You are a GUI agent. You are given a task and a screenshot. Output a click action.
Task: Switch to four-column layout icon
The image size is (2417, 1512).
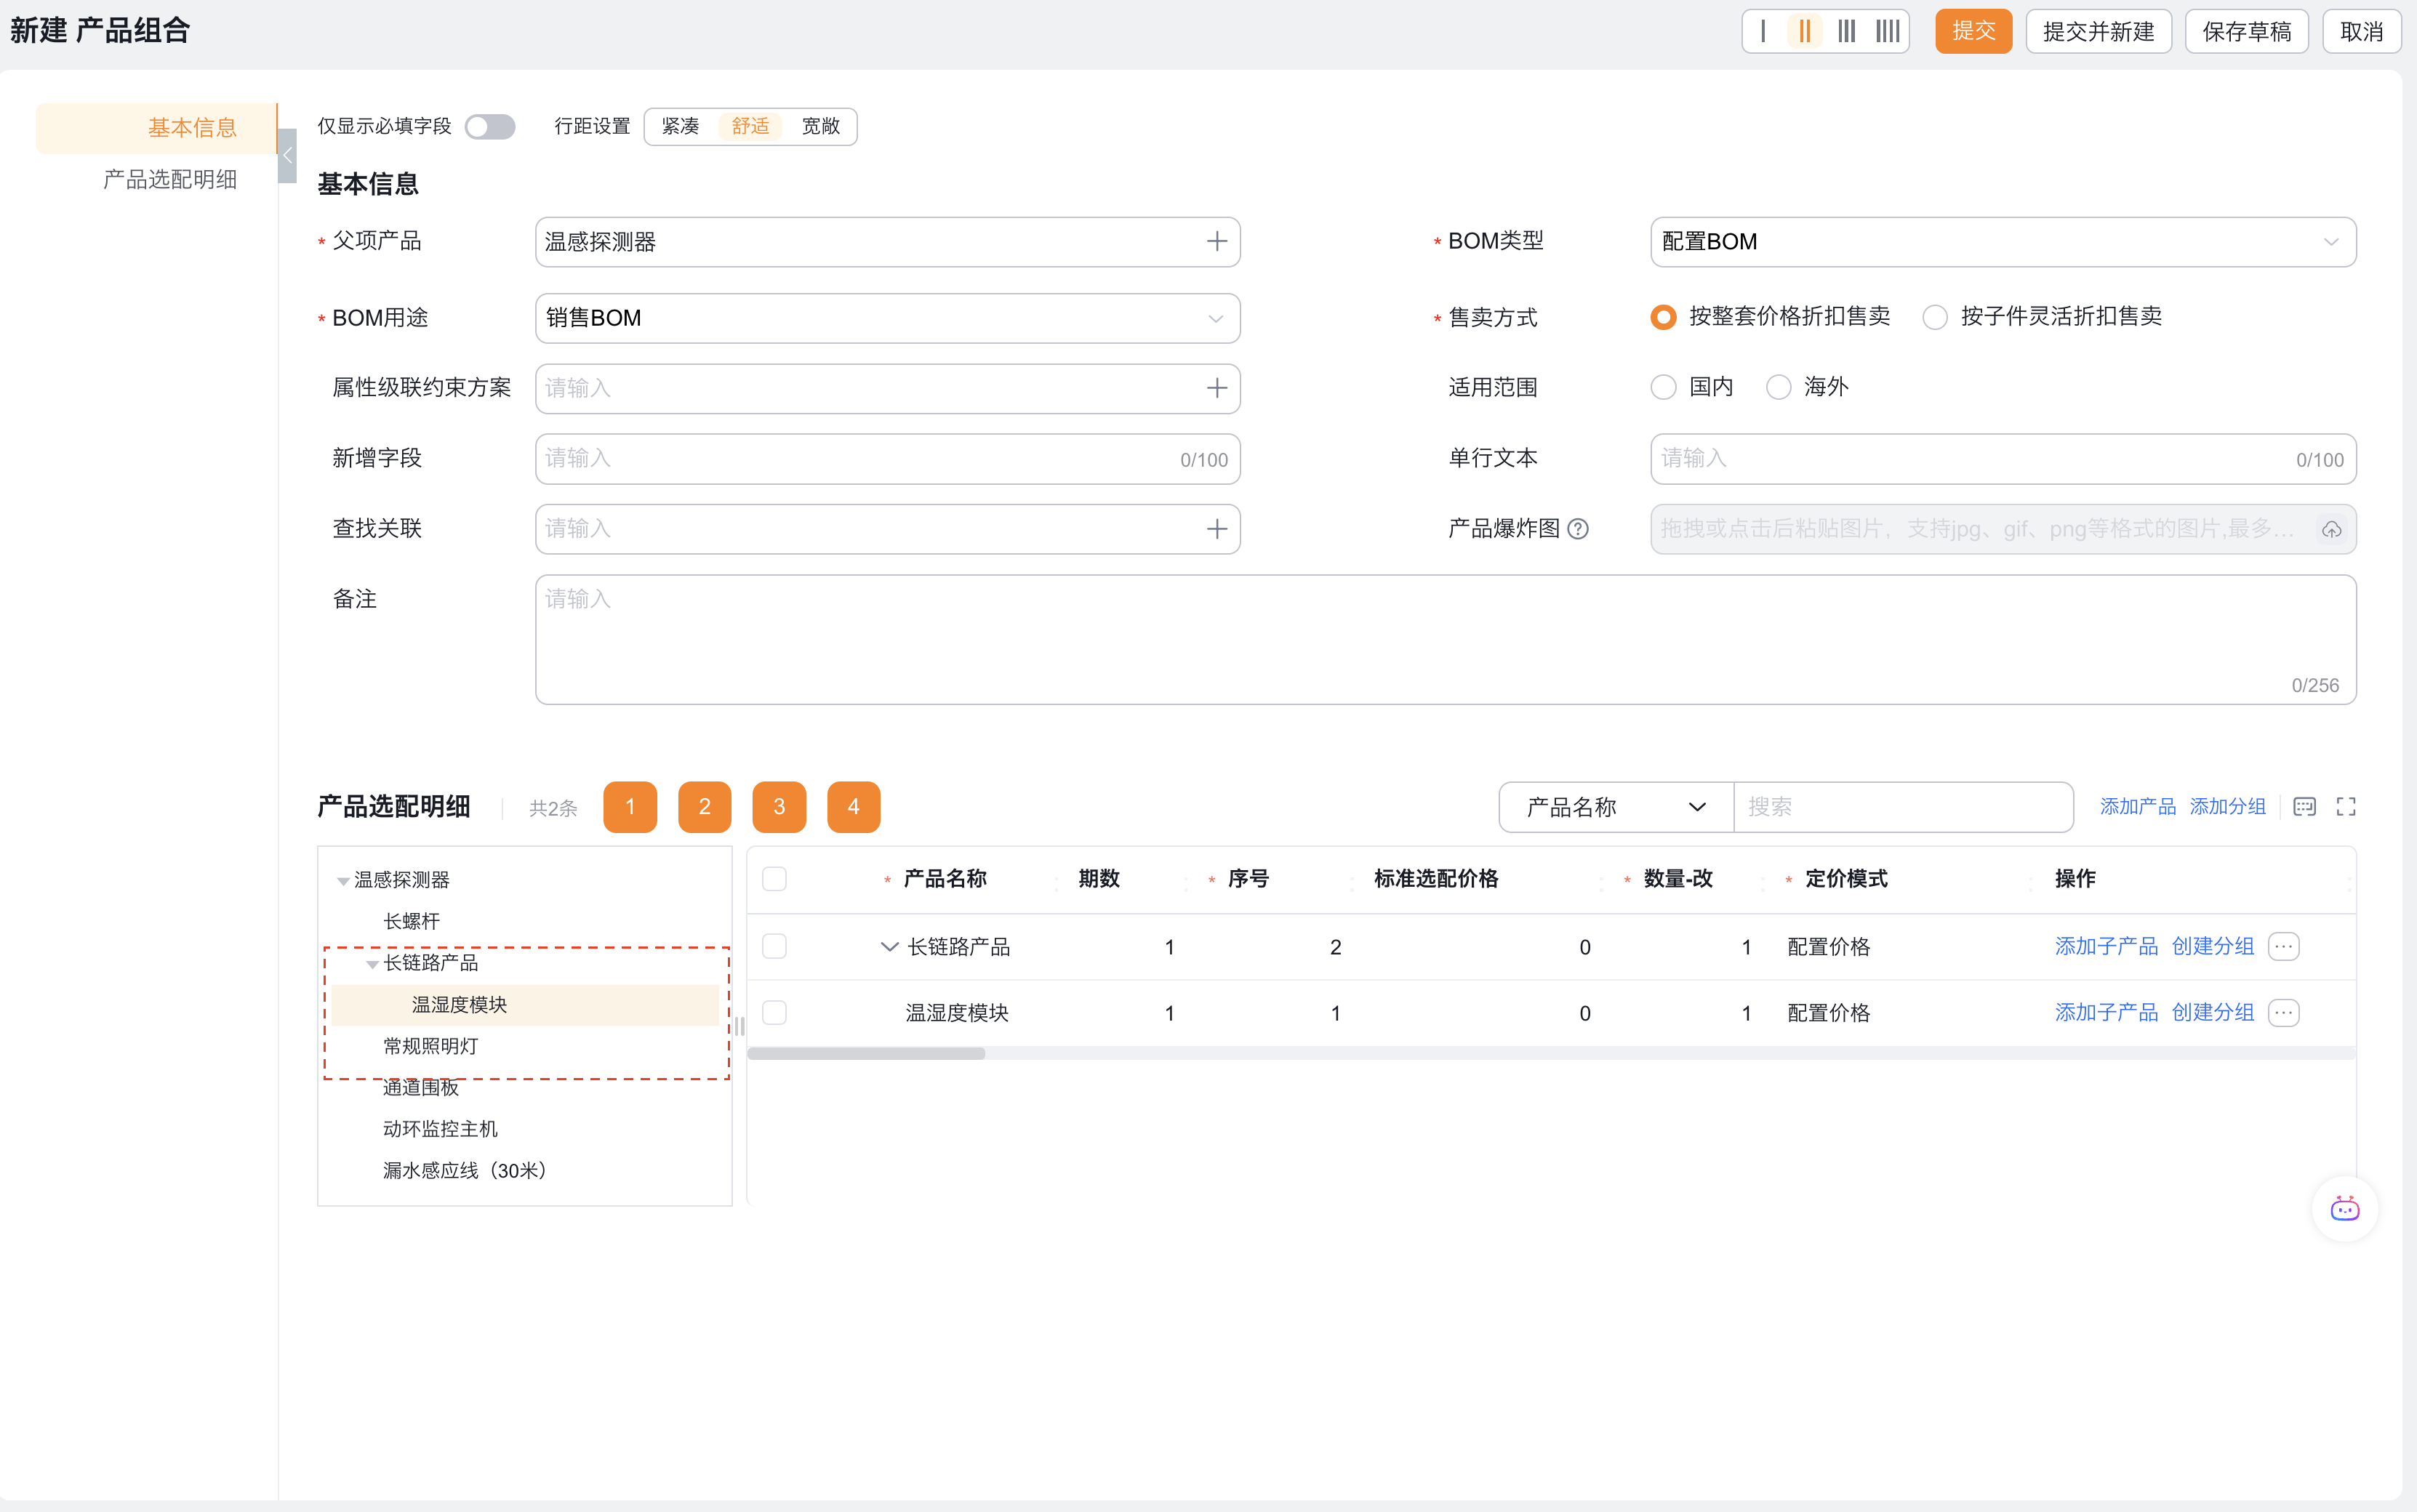(x=1887, y=31)
